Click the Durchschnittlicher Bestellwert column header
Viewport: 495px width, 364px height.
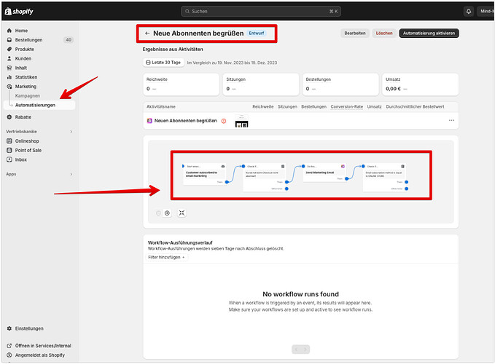(415, 107)
